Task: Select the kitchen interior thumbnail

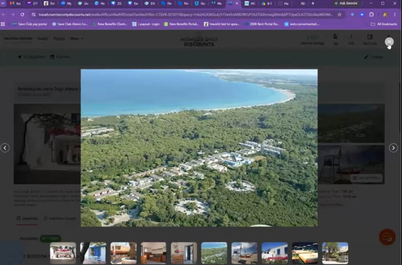Action: pyautogui.click(x=154, y=253)
